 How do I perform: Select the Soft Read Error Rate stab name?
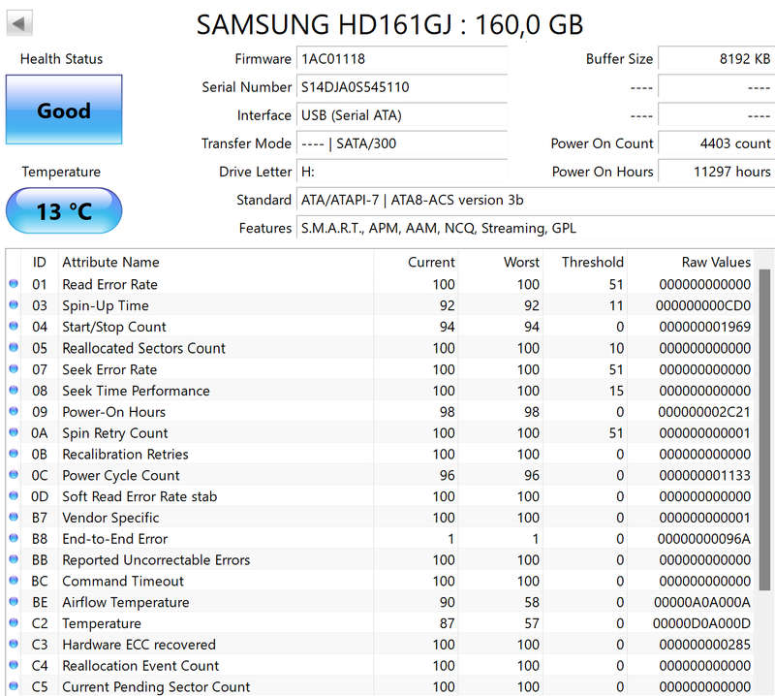139,496
